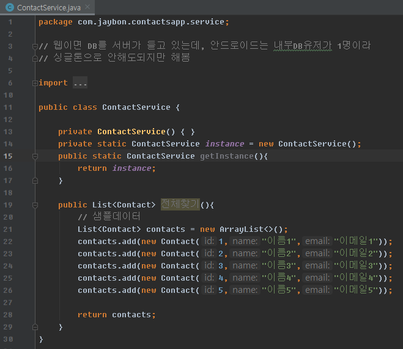This screenshot has height=349, width=403.
Task: Click the email: parameter hint on line 26
Action: (317, 290)
